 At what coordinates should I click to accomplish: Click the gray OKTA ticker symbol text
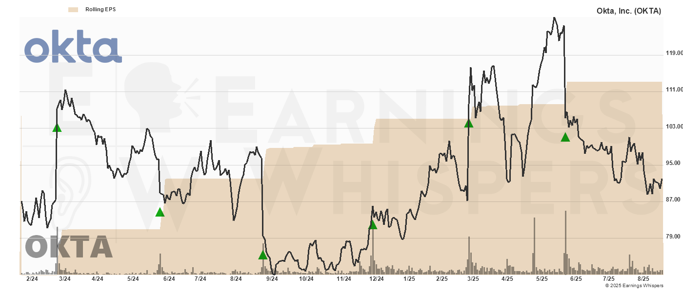69,247
